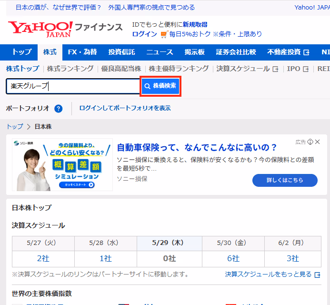Click the トップ breadcrumb link
The height and width of the screenshot is (305, 330).
[x=15, y=127]
